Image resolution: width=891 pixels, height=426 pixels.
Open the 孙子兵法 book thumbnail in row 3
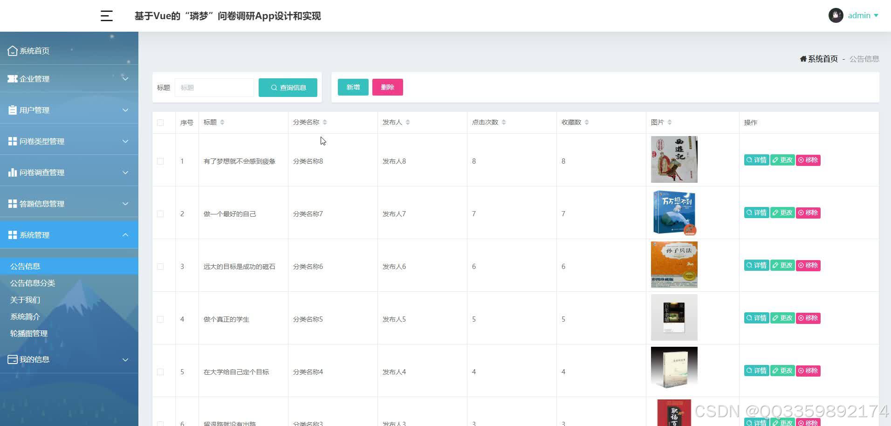674,265
